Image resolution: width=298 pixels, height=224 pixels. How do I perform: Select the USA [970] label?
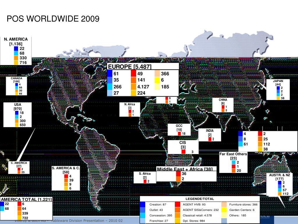click(17, 107)
